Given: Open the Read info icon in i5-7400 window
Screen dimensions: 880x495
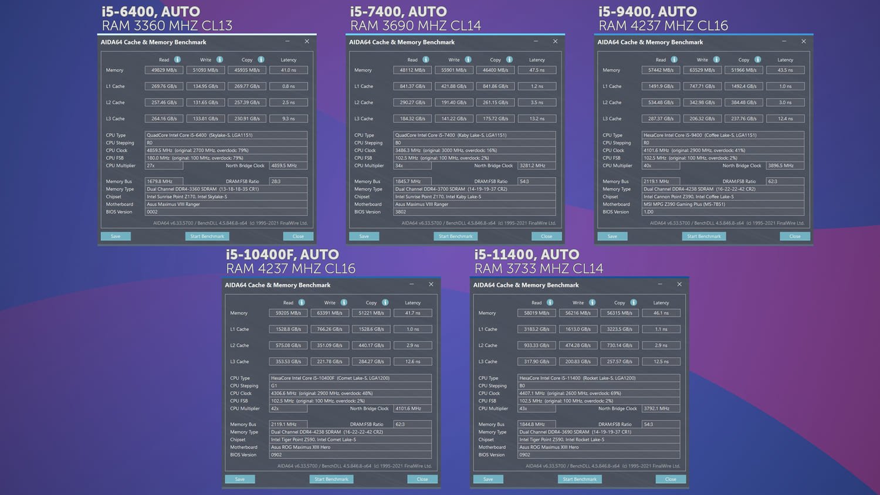Looking at the screenshot, I should pos(426,59).
